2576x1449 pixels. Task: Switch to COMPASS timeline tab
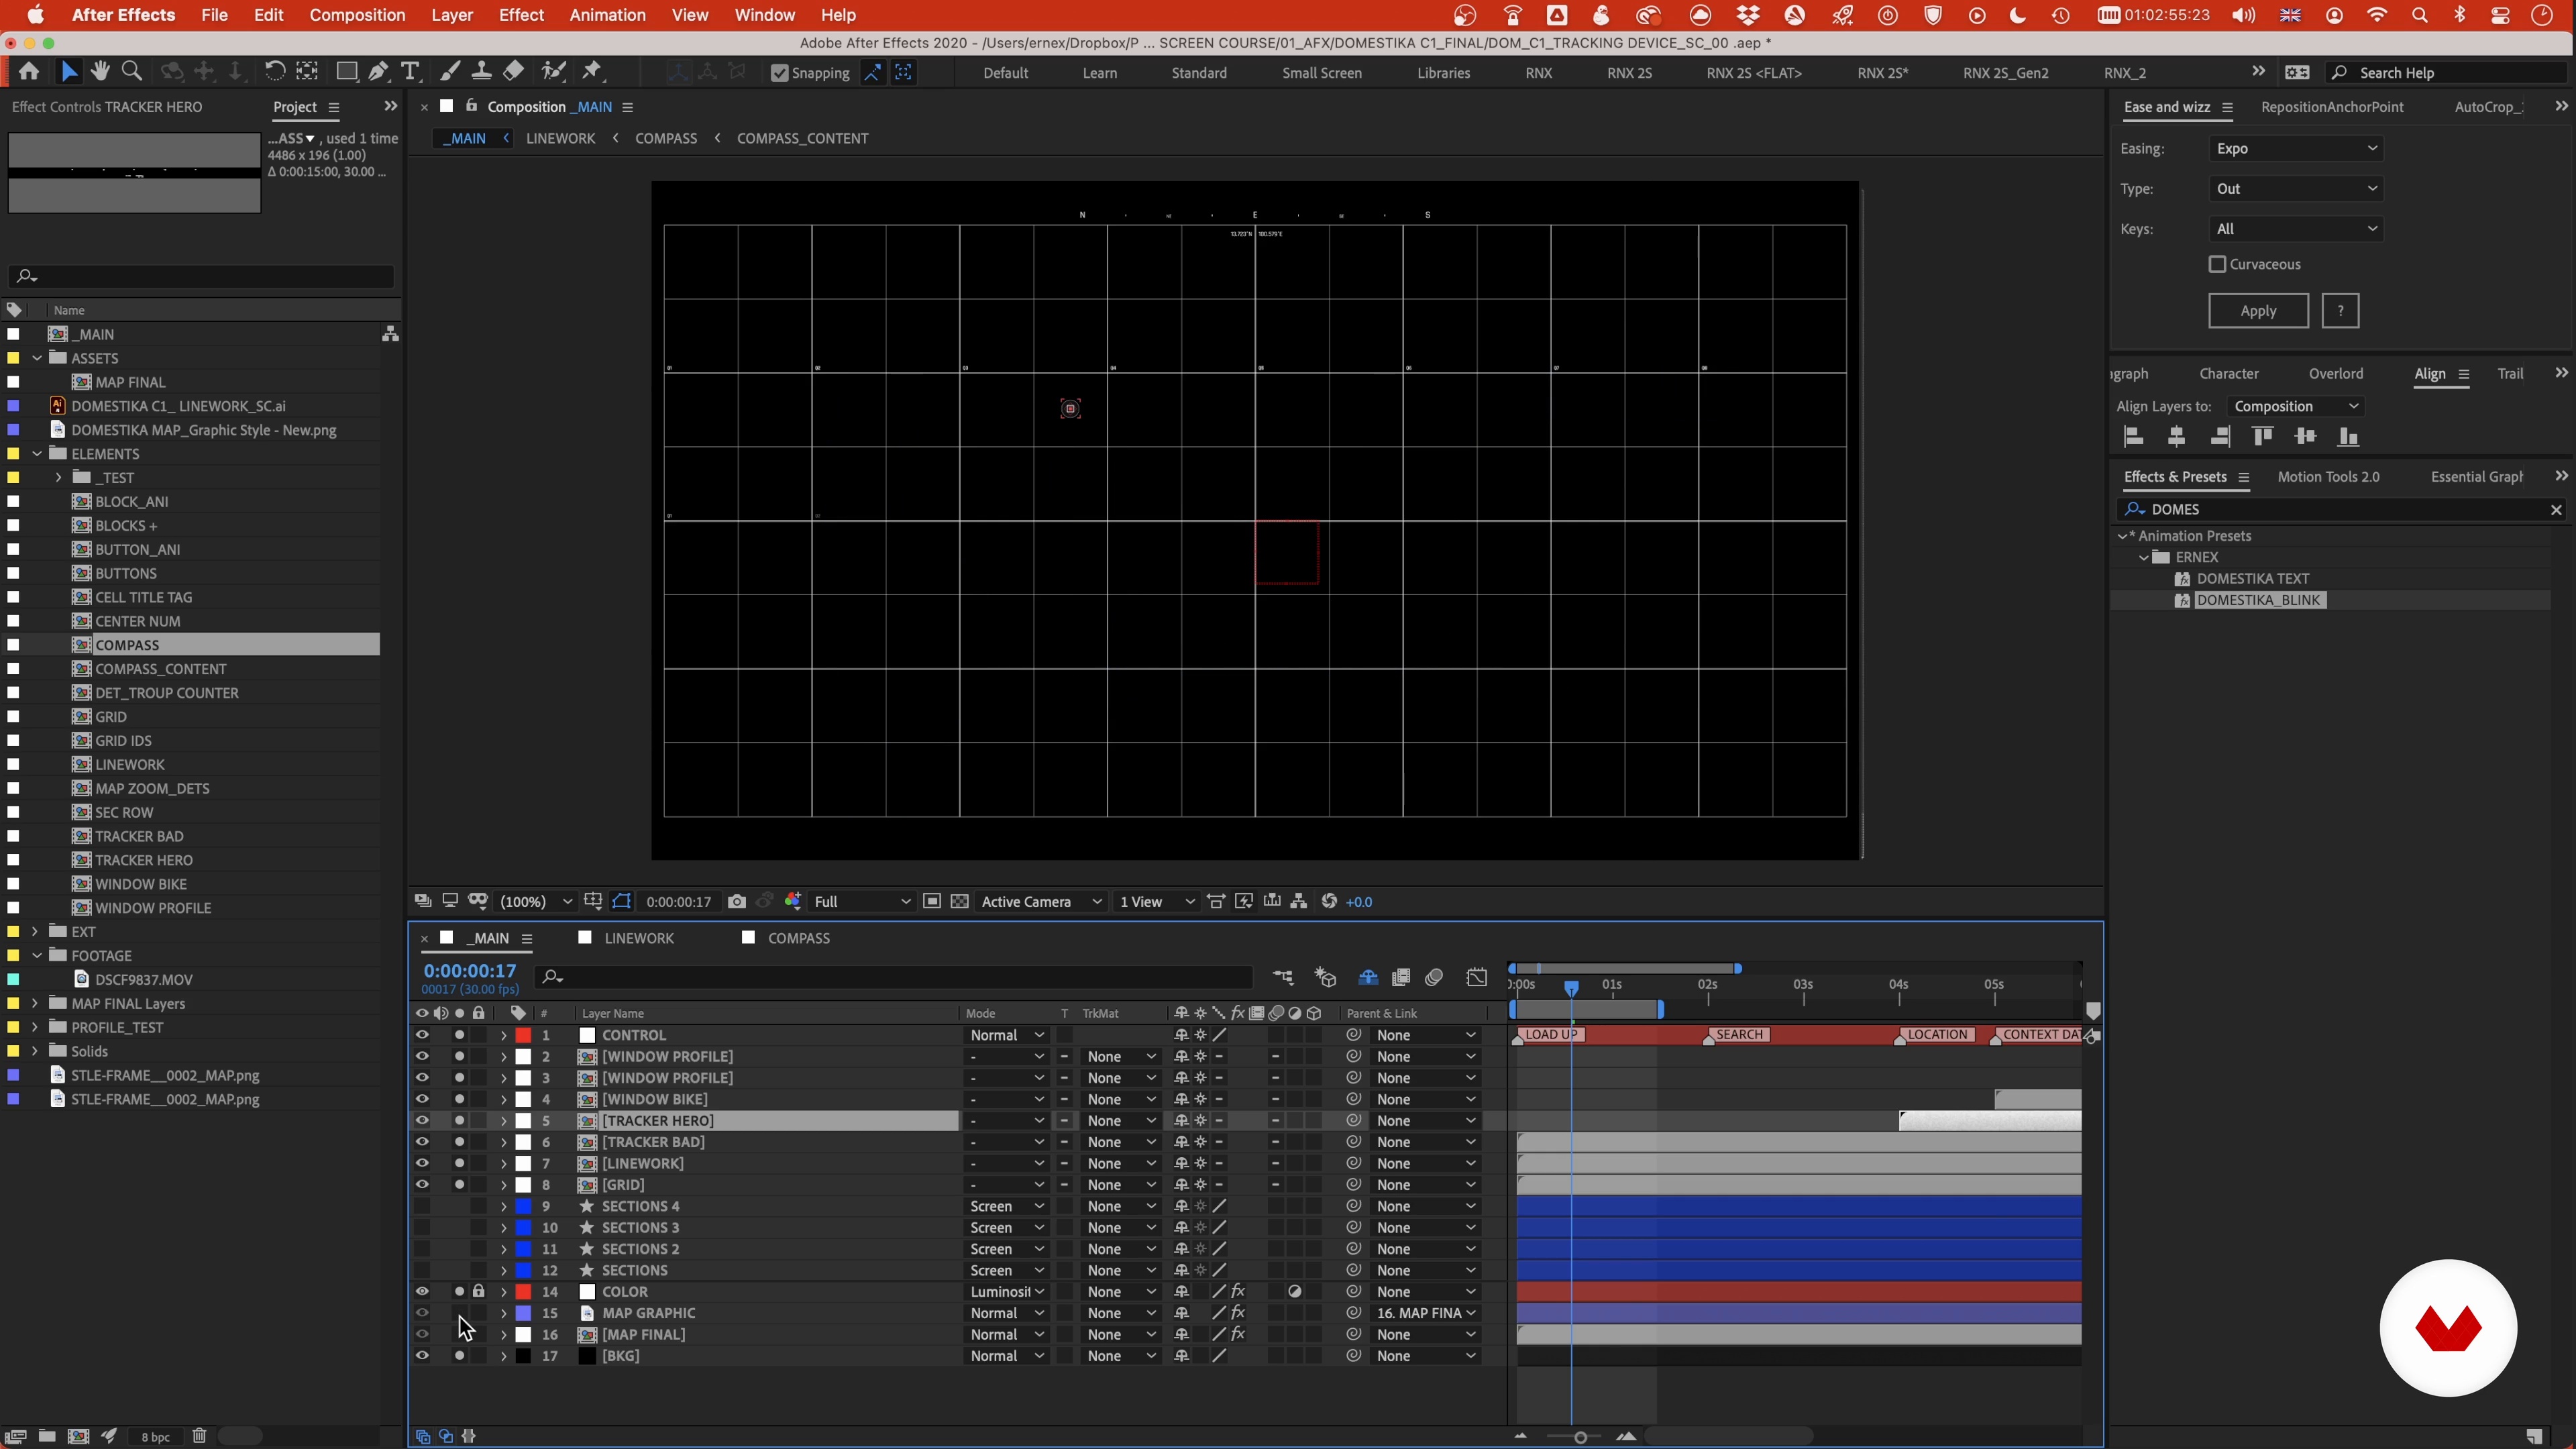click(798, 939)
